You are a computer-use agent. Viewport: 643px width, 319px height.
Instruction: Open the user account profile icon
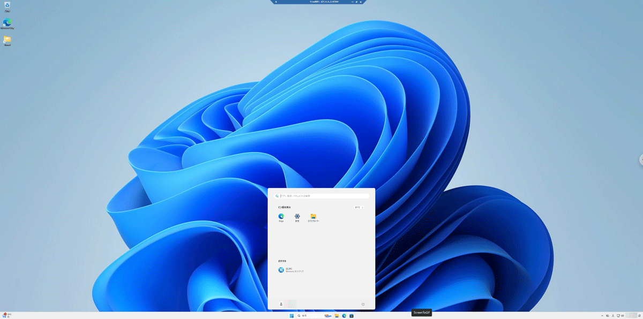tap(281, 304)
